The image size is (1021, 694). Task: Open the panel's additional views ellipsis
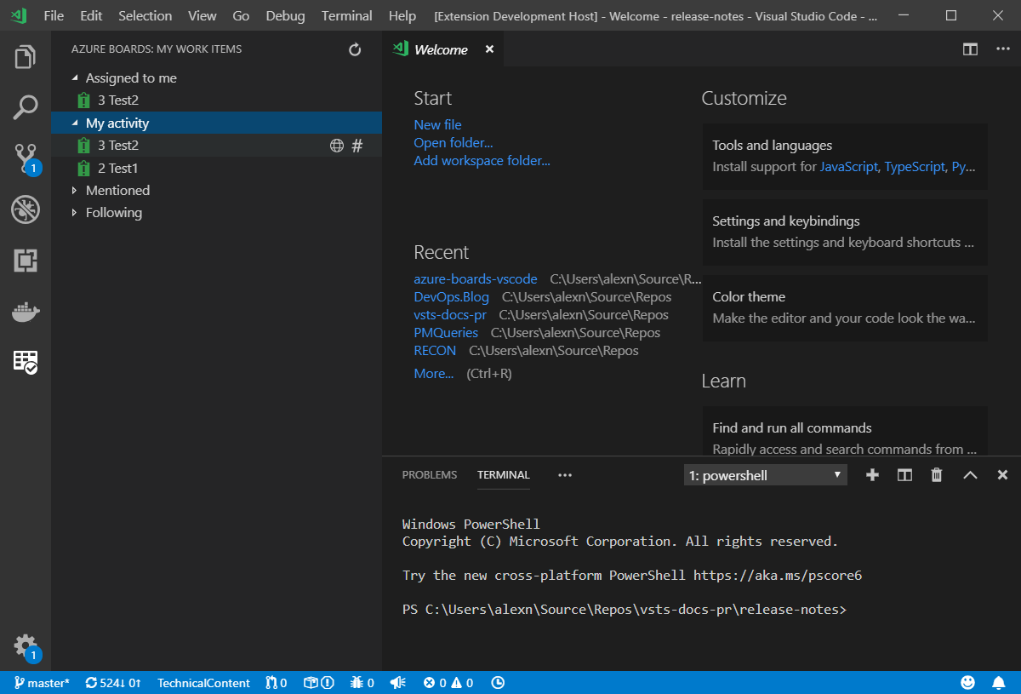click(x=565, y=475)
